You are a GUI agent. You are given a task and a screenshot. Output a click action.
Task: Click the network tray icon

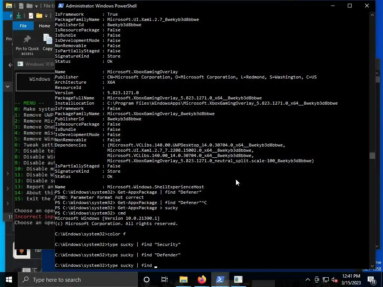coord(326,280)
